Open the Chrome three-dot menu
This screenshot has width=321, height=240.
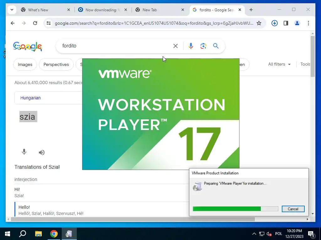[308, 23]
